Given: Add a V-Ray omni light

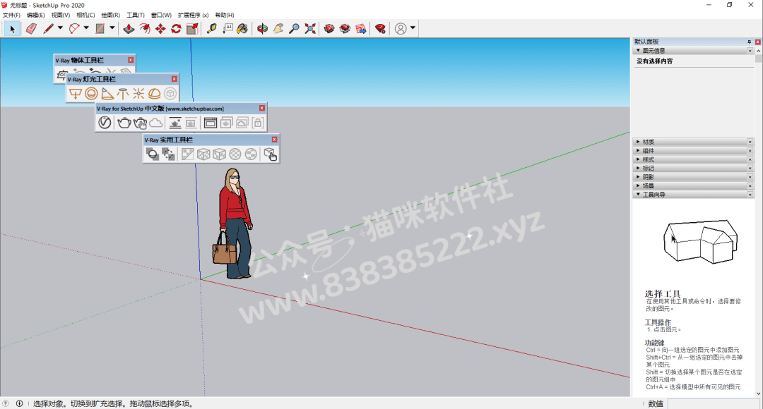Looking at the screenshot, I should (138, 93).
